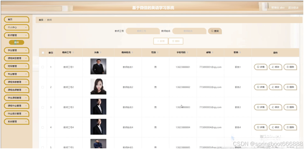Delete the 教师姓名2 row via 删除
Screen dimensions: 304x149
click(x=290, y=87)
